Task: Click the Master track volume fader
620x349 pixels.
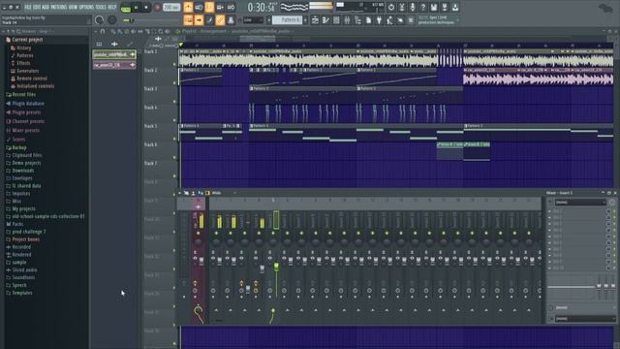Action: point(201,261)
